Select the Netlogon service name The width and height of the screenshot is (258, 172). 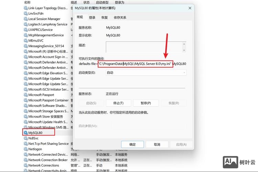(35, 149)
